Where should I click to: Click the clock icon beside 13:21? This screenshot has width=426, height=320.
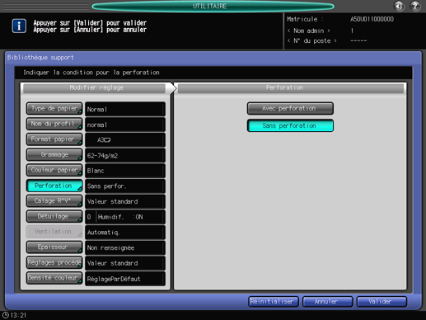pos(5,315)
